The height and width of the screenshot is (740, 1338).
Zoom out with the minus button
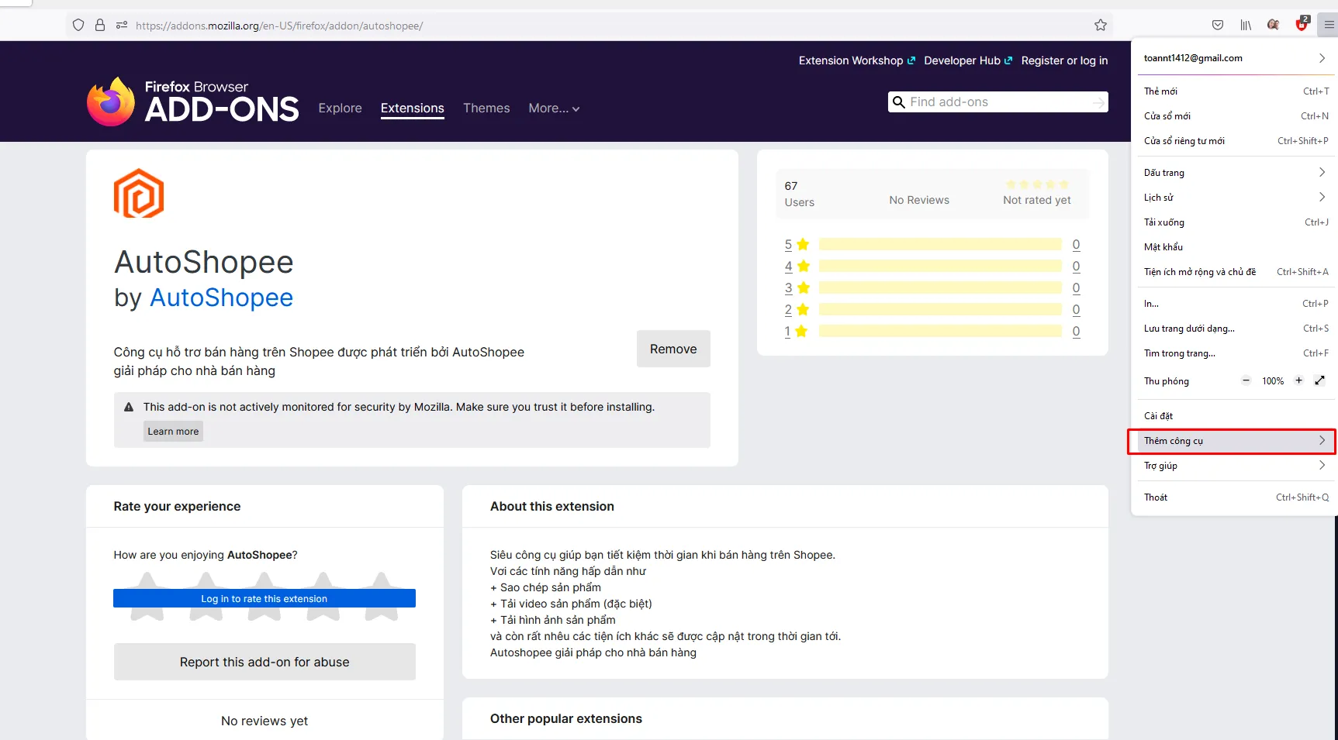pyautogui.click(x=1246, y=380)
